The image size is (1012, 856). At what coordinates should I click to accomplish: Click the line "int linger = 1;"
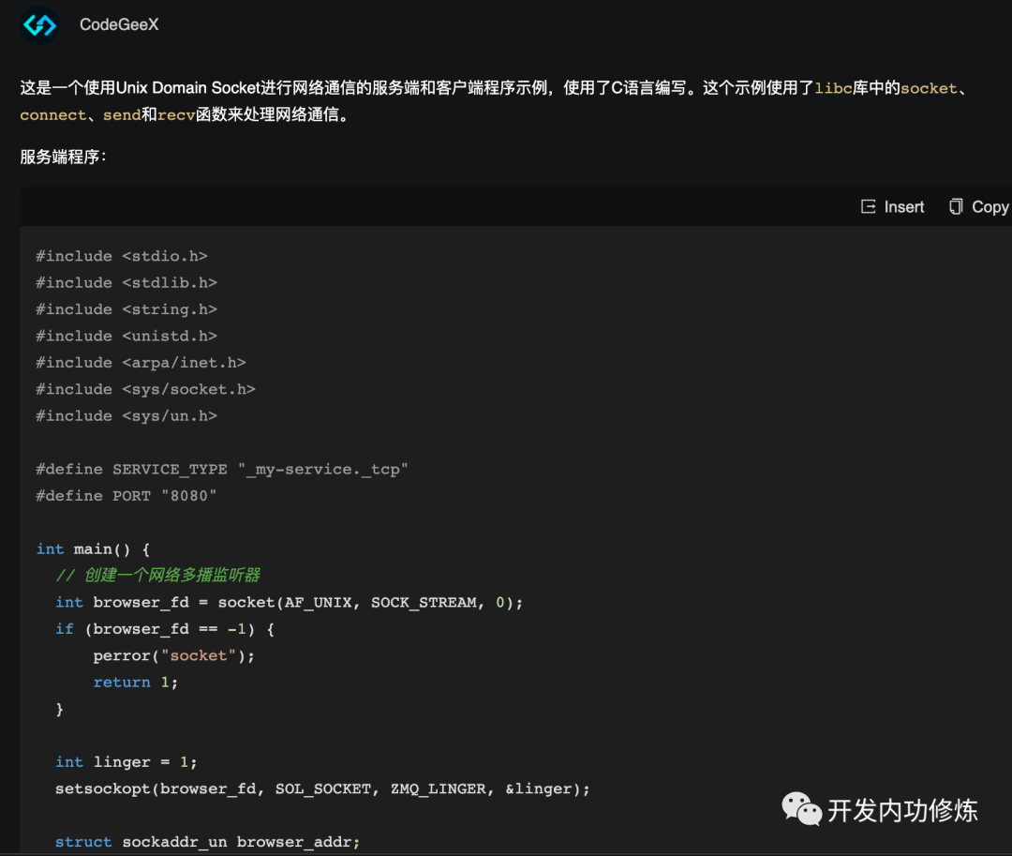[126, 762]
